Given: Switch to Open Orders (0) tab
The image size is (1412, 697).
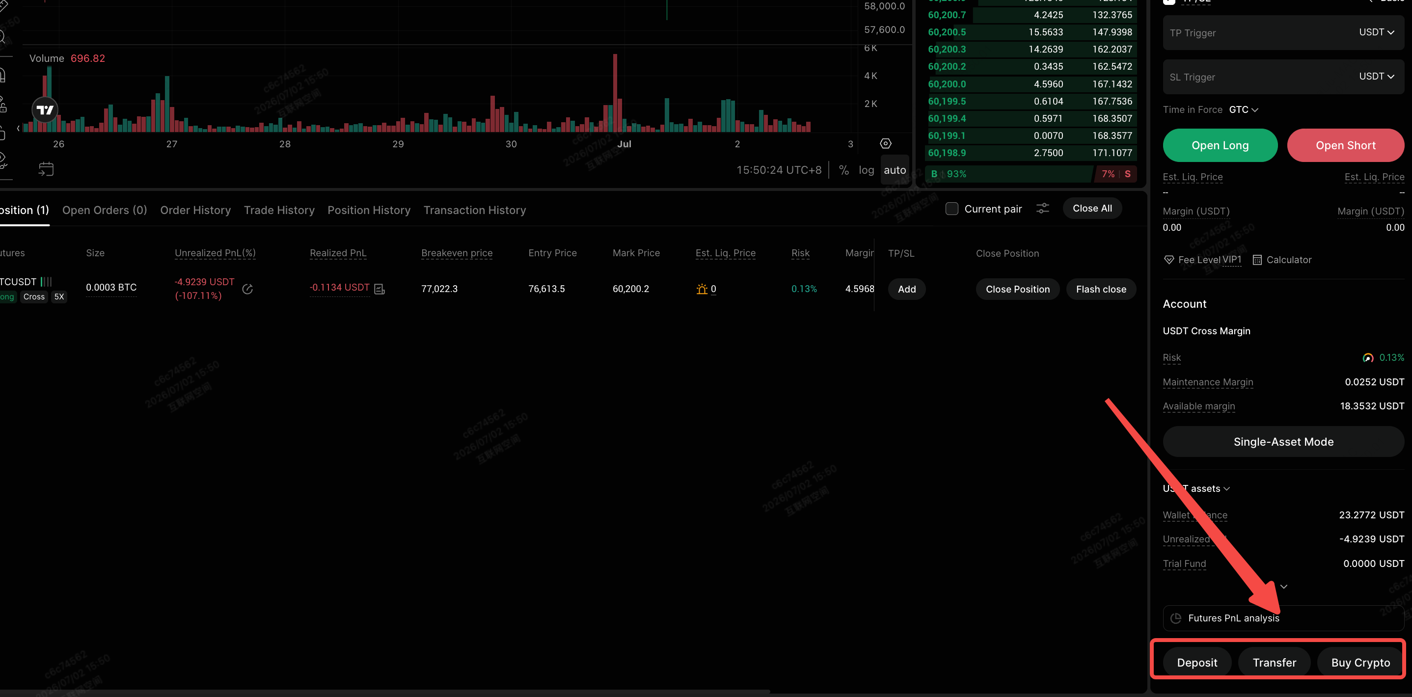Looking at the screenshot, I should 105,210.
